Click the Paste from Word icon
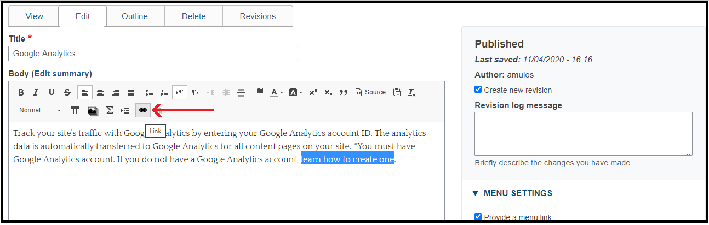This screenshot has height=225, width=709. pyautogui.click(x=397, y=92)
